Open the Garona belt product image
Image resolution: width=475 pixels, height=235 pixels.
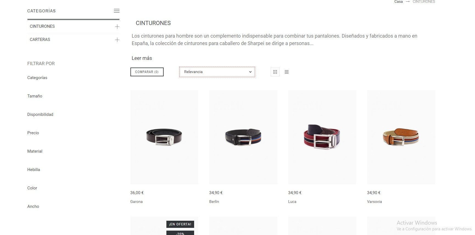pos(164,137)
